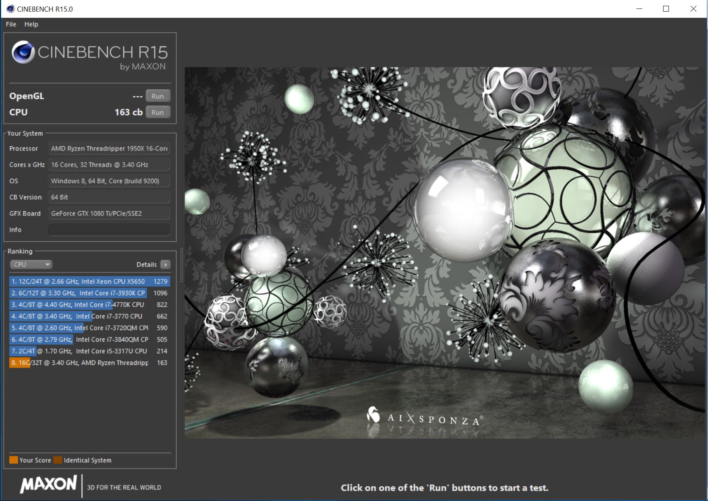
Task: Click the empty Info input field
Action: tap(109, 229)
